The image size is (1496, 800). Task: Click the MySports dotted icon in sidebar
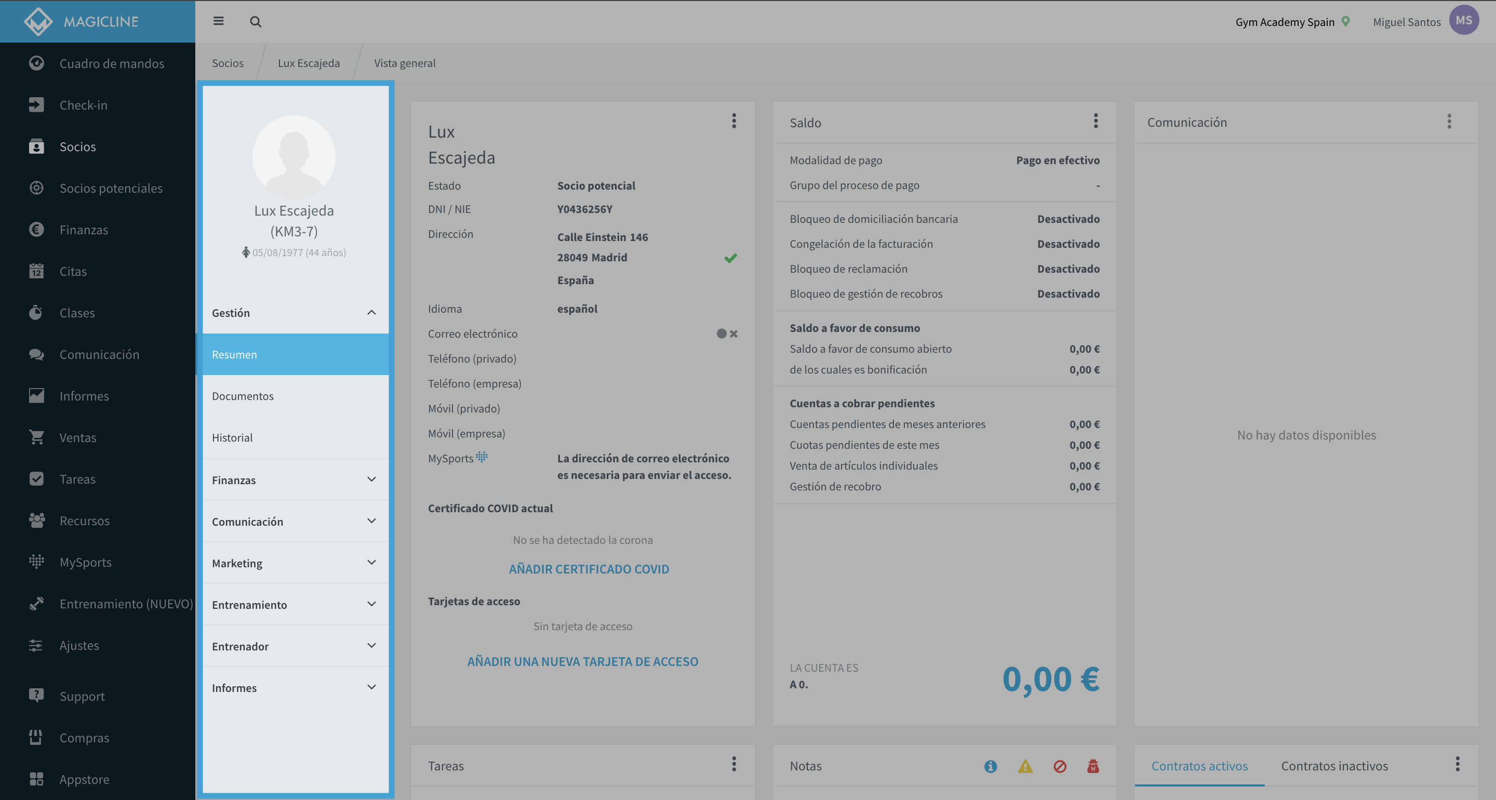click(x=36, y=562)
